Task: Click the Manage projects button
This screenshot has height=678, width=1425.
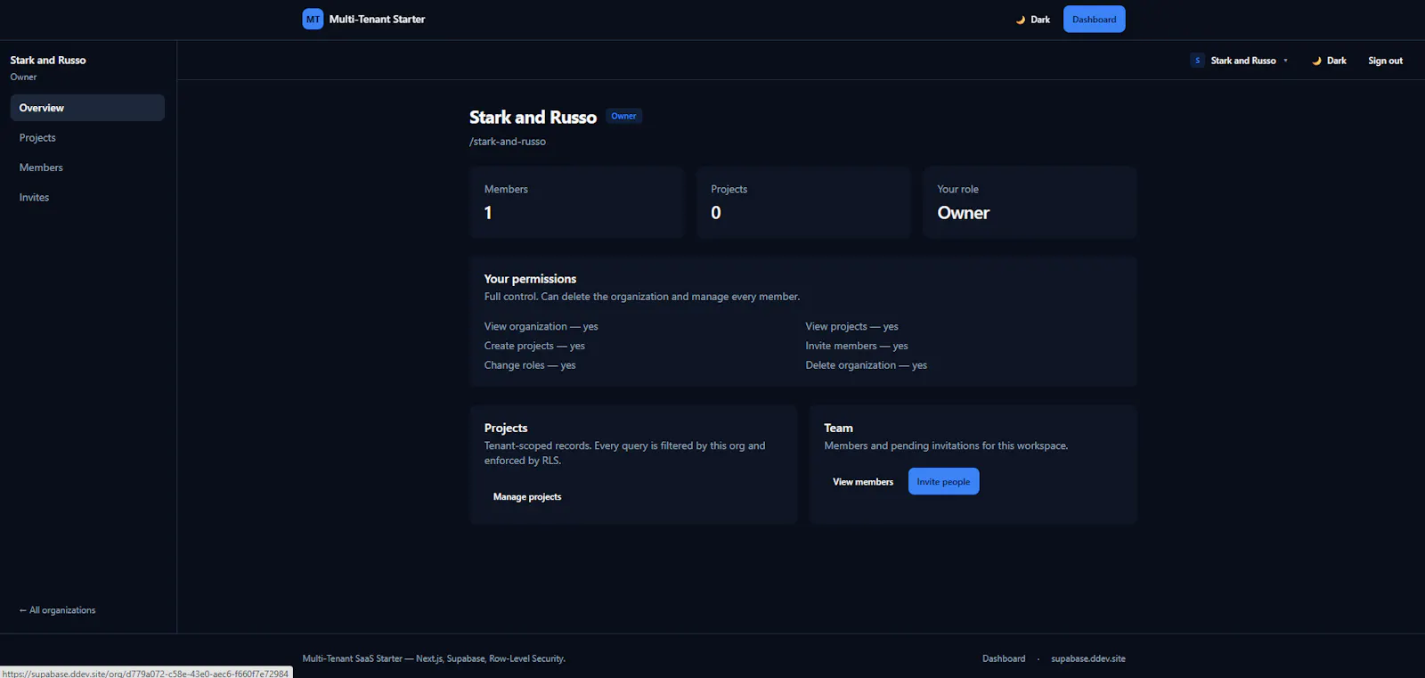Action: [527, 497]
